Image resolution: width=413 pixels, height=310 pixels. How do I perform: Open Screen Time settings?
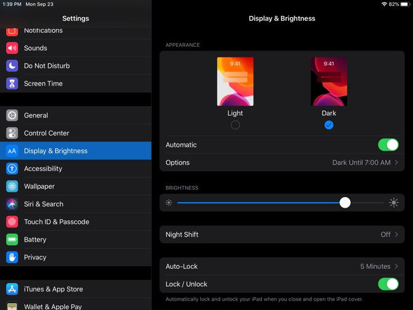pyautogui.click(x=76, y=83)
